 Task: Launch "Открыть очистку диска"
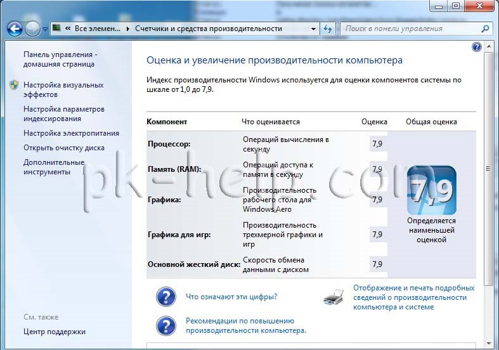pos(64,148)
